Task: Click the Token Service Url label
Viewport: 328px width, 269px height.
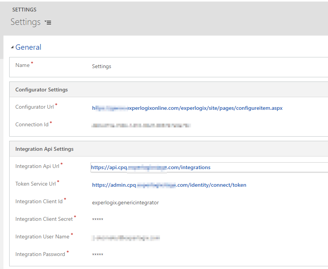Action: 36,184
